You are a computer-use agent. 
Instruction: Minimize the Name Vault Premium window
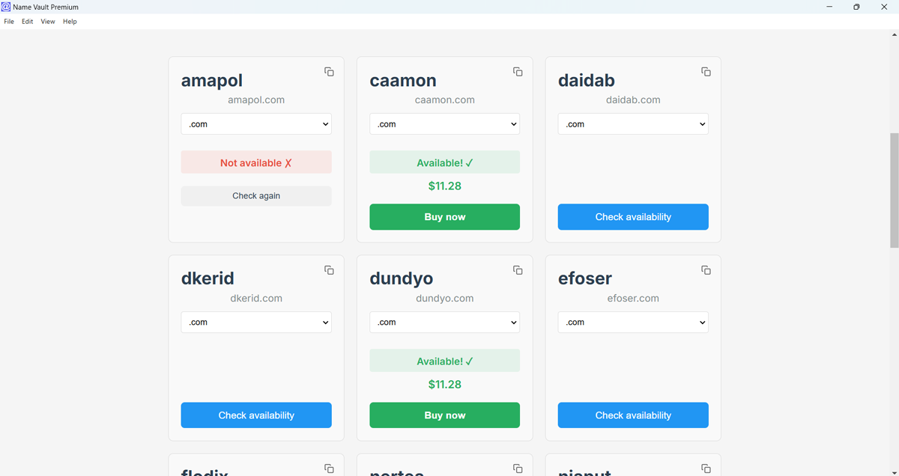pyautogui.click(x=829, y=7)
